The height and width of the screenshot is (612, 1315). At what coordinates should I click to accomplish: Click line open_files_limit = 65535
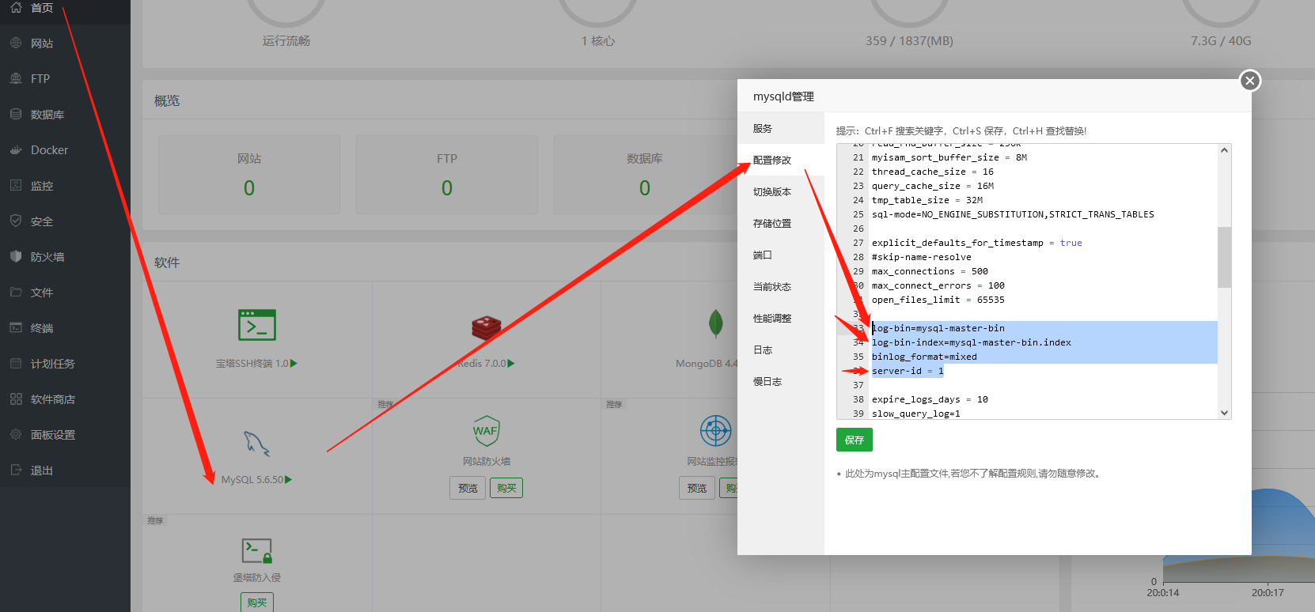(x=938, y=300)
